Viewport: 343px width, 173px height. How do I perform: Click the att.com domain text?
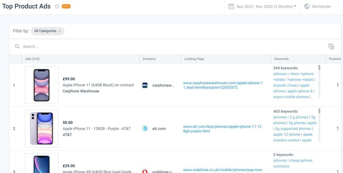(x=159, y=128)
